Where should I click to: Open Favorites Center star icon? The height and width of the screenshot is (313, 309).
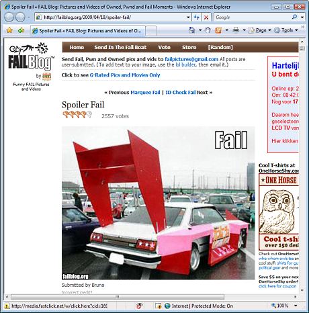9,30
